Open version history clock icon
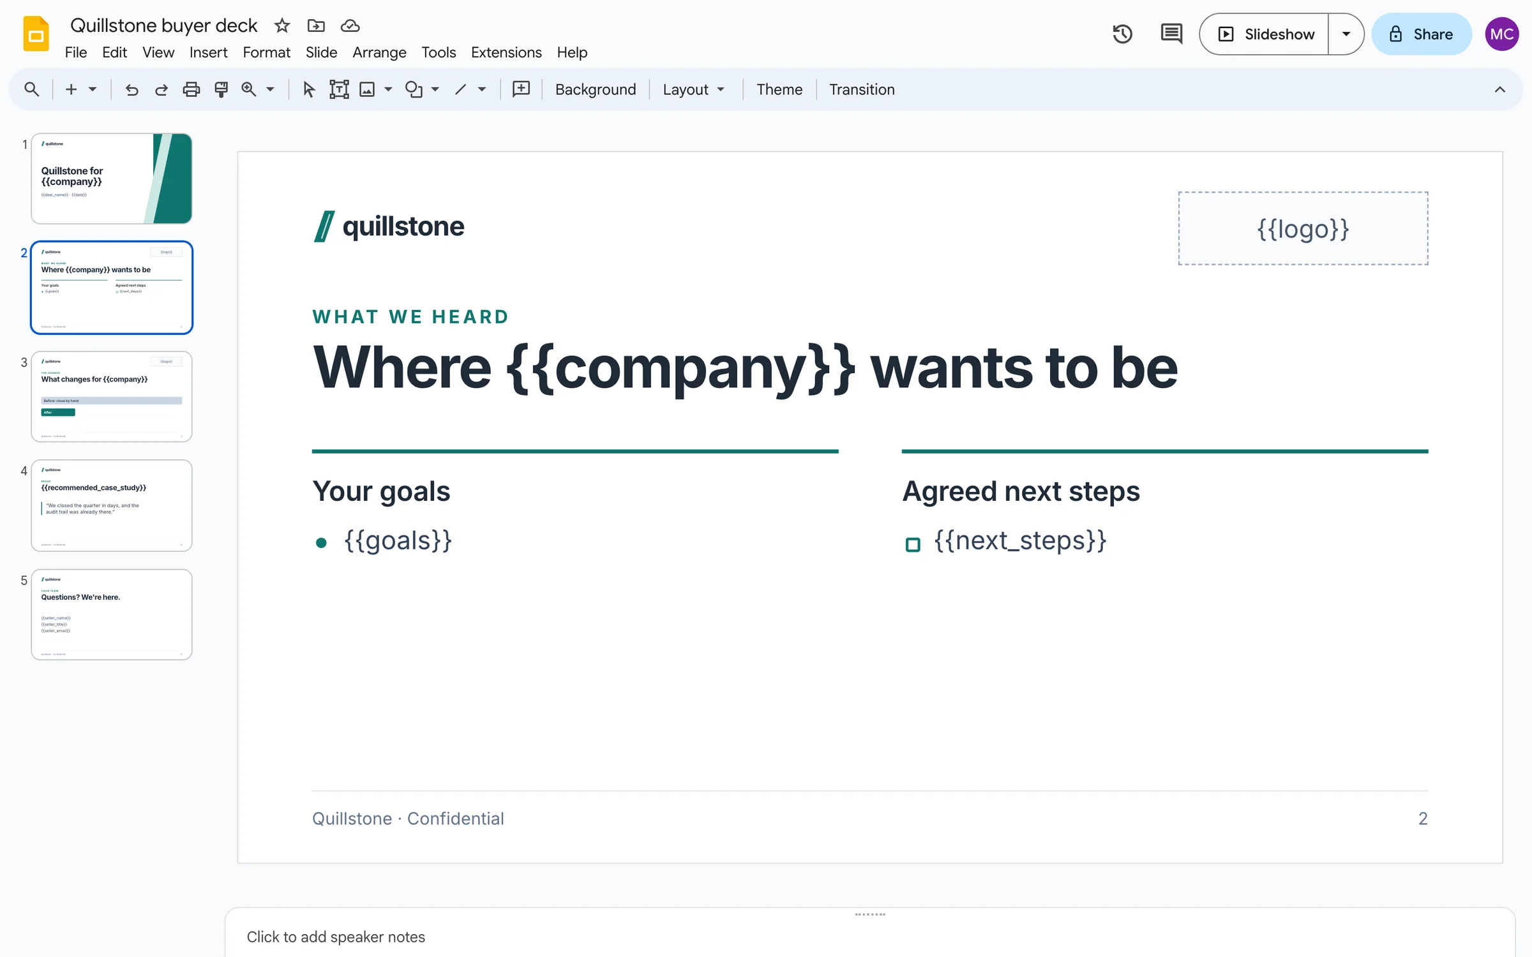1532x957 pixels. [1122, 34]
